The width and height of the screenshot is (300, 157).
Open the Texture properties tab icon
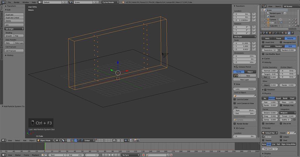(x=286, y=33)
